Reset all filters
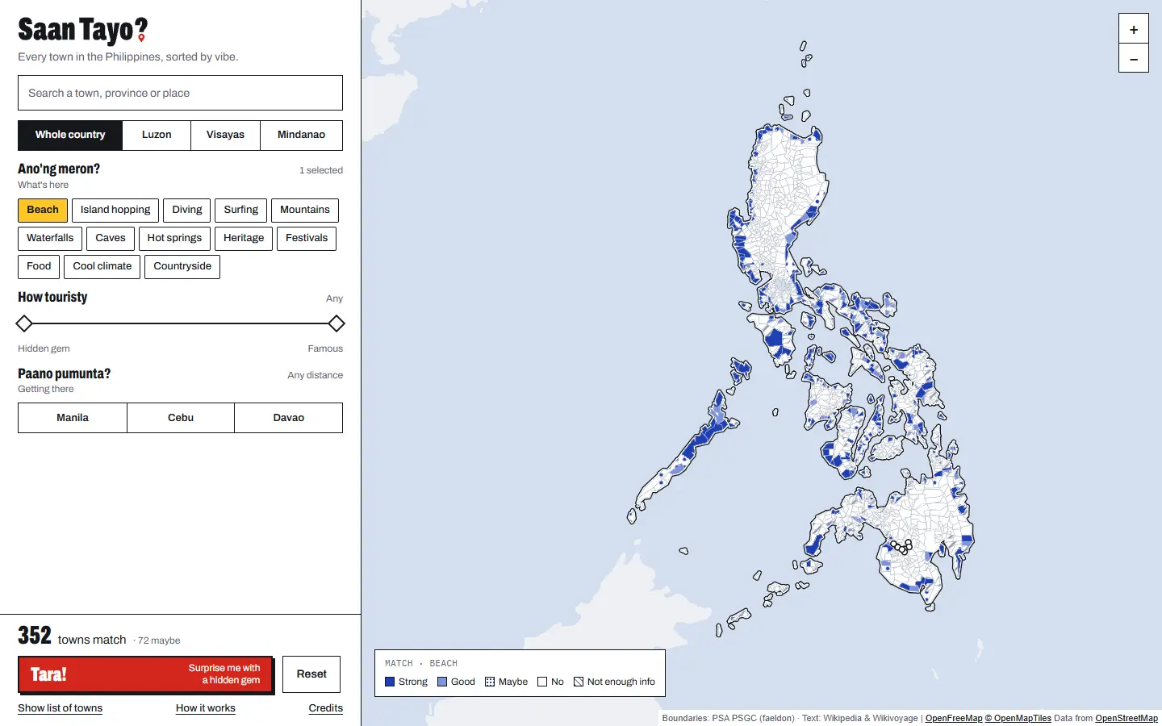 click(x=311, y=674)
